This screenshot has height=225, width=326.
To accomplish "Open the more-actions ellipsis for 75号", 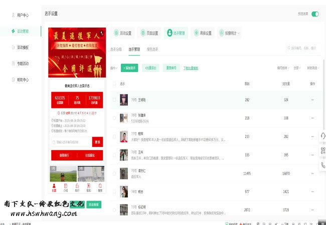I will click(x=312, y=173).
